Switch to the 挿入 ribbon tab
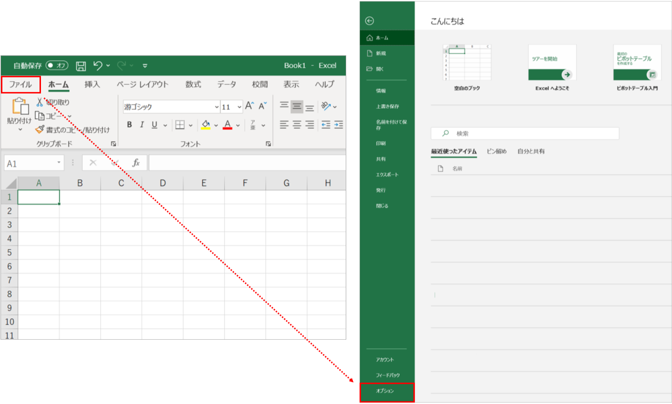The height and width of the screenshot is (404, 672). [x=92, y=85]
